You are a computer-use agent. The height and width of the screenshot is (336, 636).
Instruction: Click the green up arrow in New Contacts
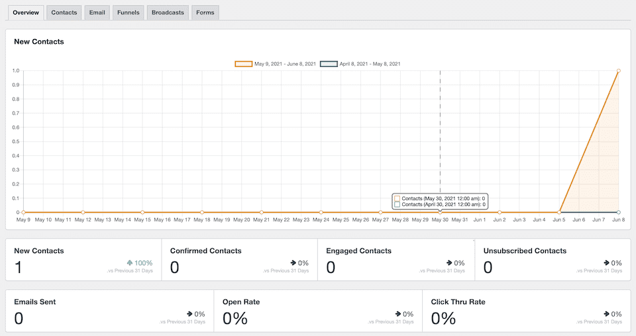pos(129,263)
